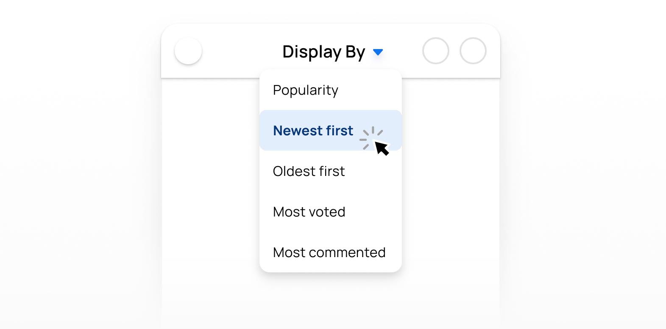666x329 pixels.
Task: Select Oldest first sorting option
Action: tap(309, 171)
